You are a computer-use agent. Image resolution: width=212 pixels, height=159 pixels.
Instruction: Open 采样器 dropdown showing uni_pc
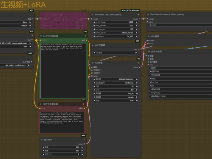[x=115, y=93]
